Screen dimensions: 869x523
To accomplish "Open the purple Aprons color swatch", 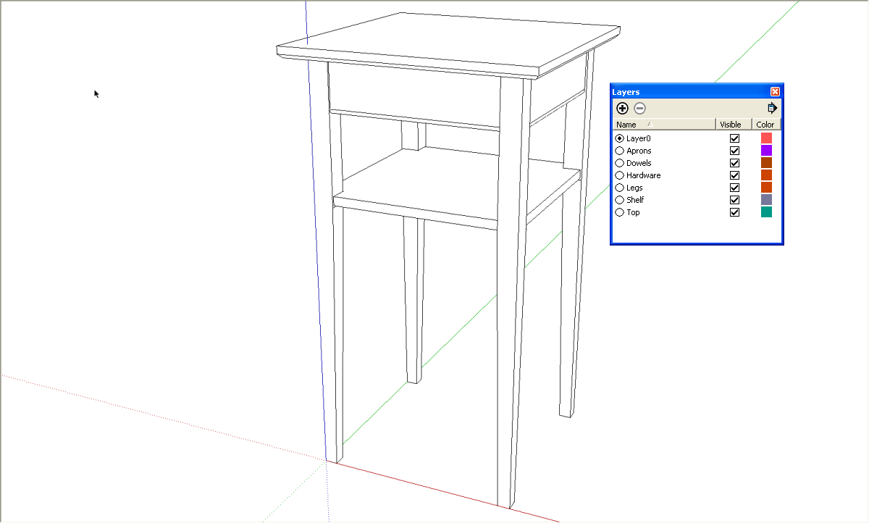I will (766, 150).
